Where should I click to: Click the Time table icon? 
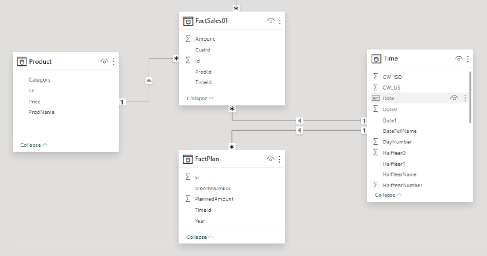pos(376,59)
